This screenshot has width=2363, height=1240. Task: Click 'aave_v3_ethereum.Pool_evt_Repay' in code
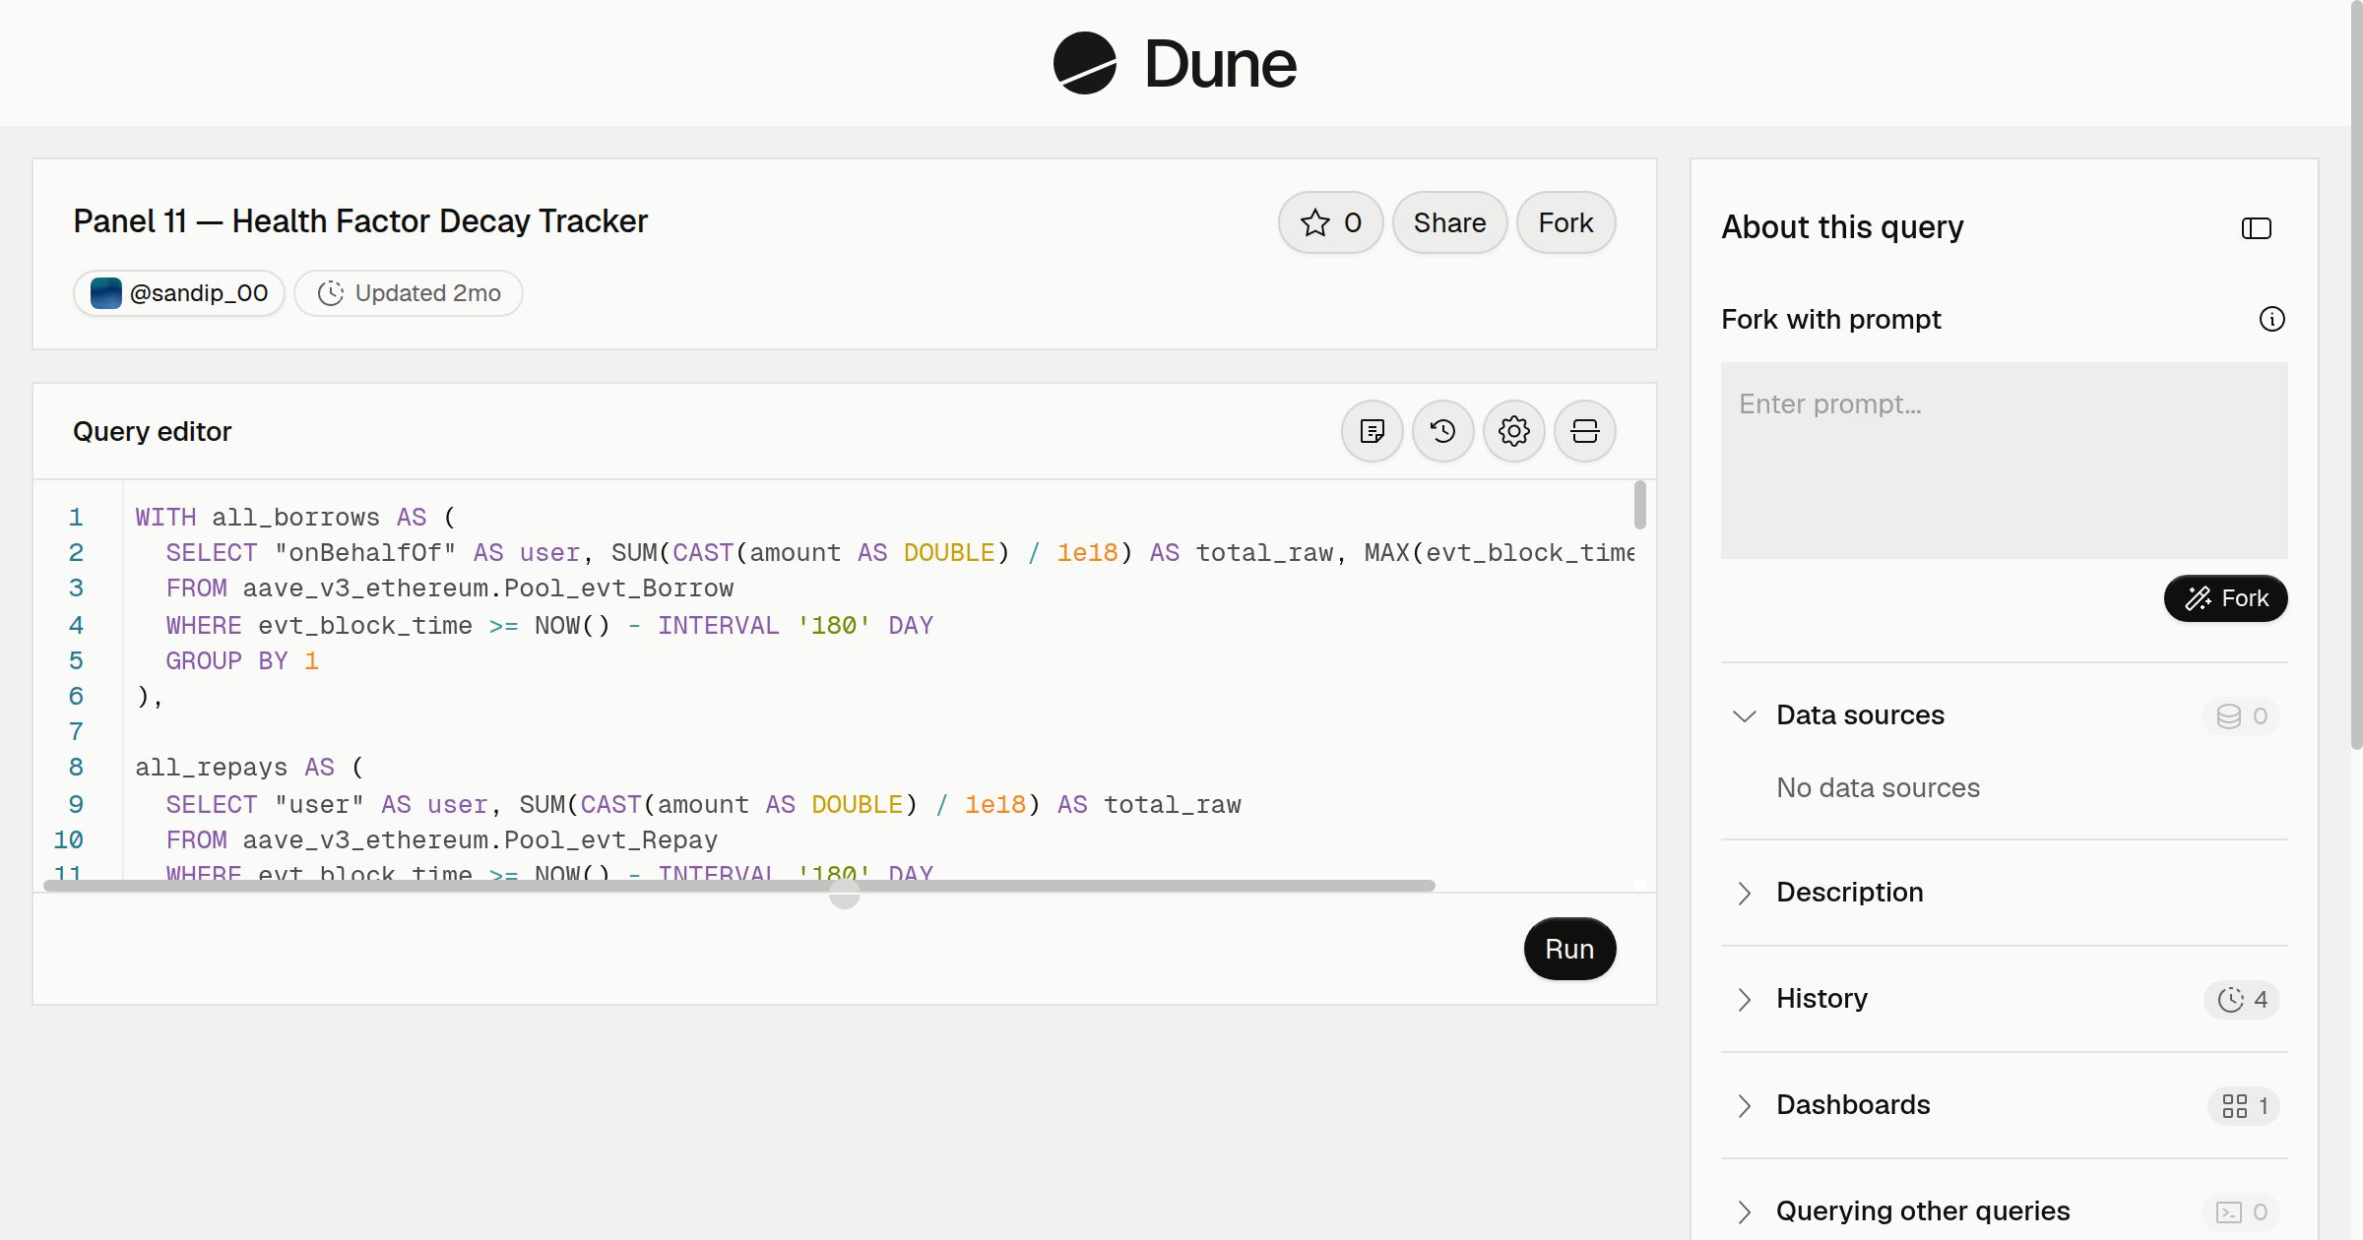pyautogui.click(x=479, y=840)
